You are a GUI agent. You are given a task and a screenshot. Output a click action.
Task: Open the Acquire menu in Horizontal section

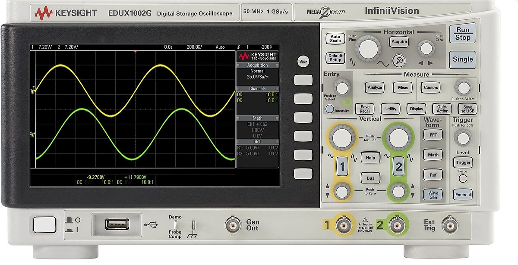pyautogui.click(x=399, y=42)
